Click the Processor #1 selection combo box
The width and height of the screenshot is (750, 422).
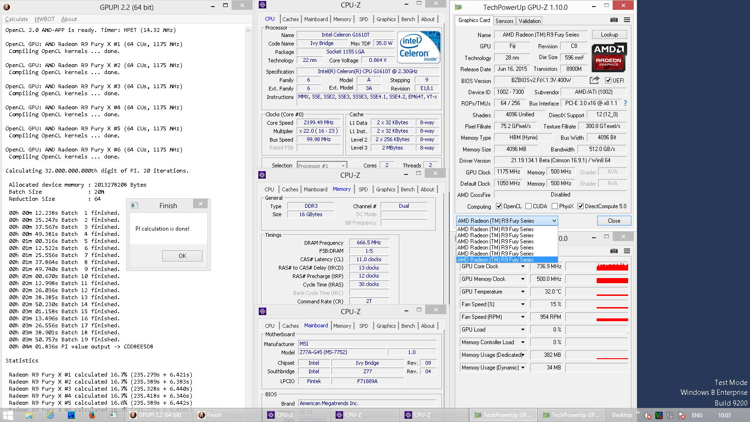click(321, 166)
